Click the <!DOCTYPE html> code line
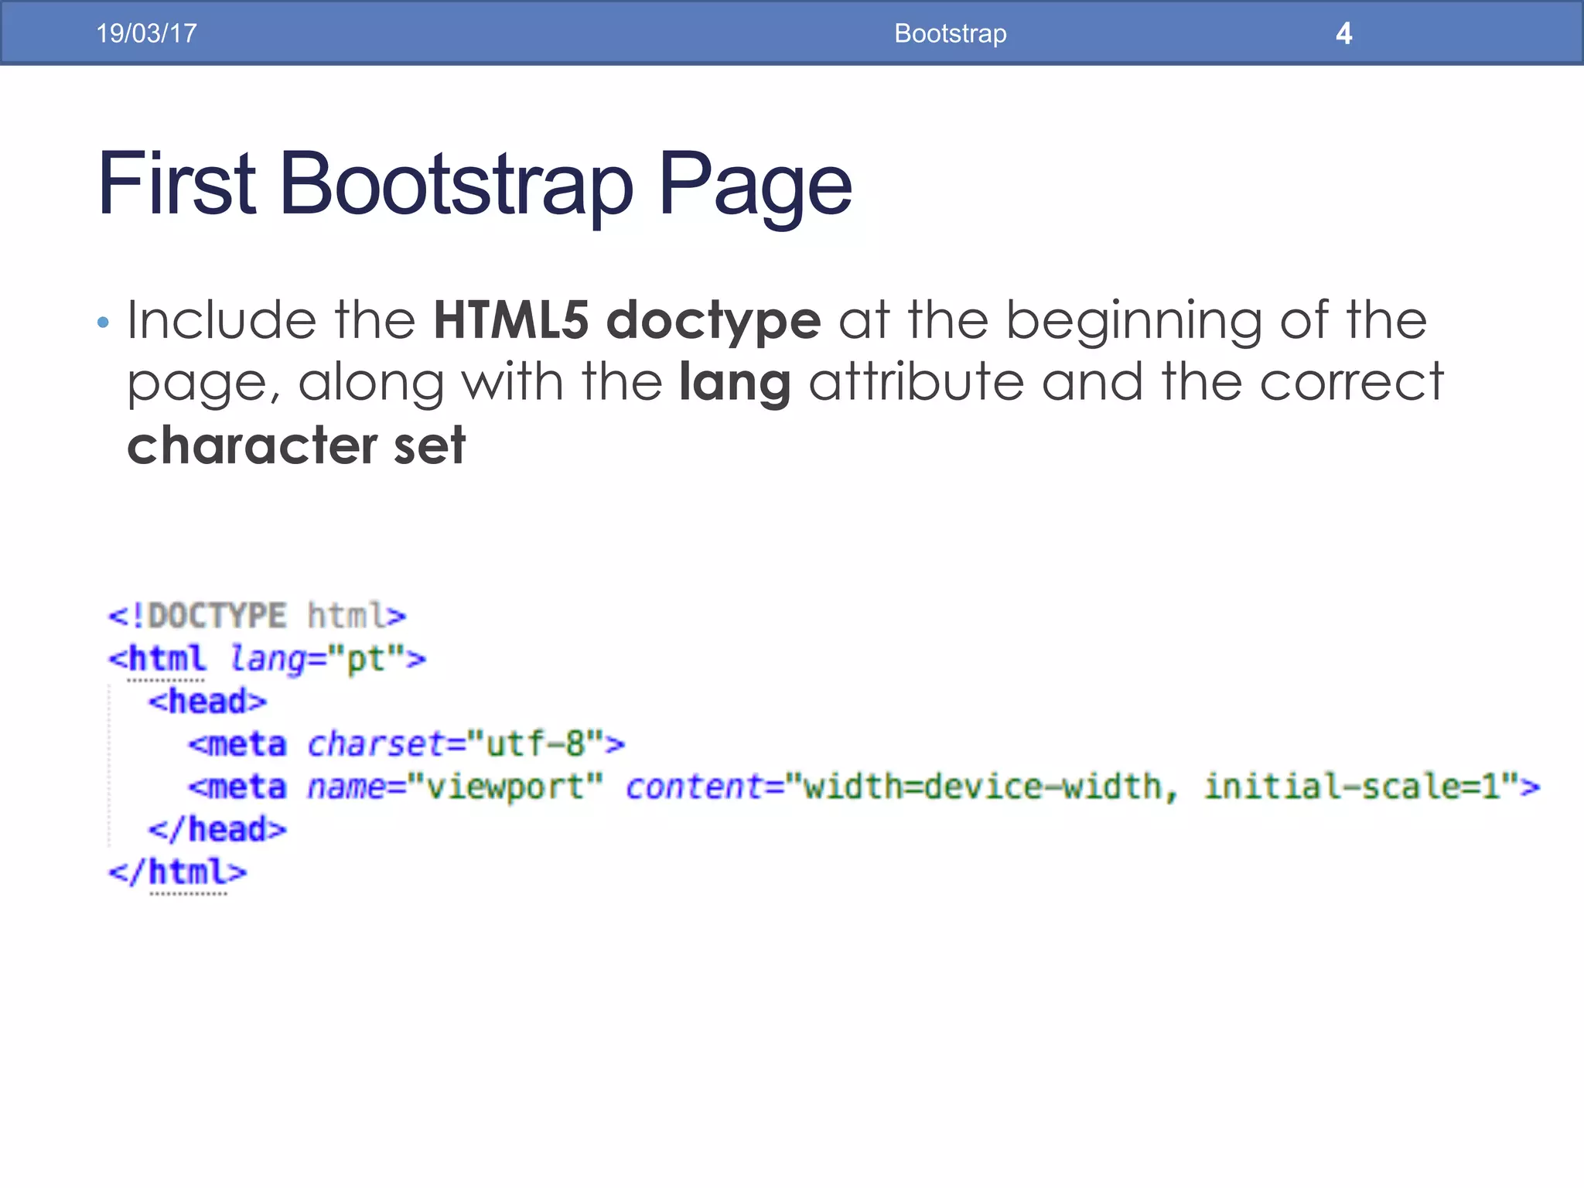This screenshot has height=1188, width=1584. point(257,616)
